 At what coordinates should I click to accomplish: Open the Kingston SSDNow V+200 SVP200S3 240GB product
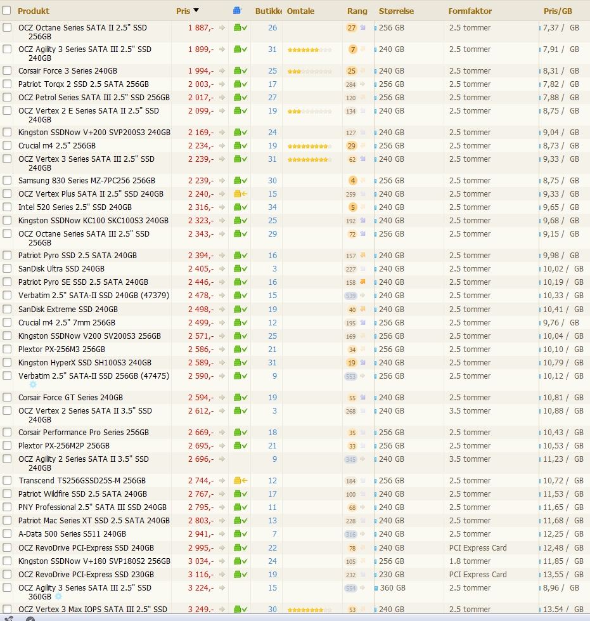(x=94, y=133)
